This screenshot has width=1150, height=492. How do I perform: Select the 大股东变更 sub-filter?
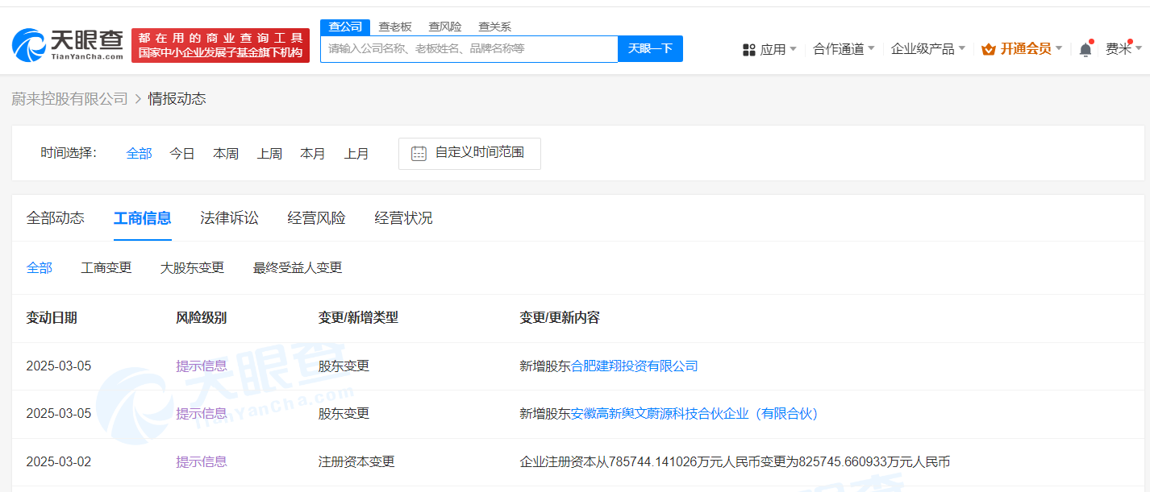tap(192, 268)
